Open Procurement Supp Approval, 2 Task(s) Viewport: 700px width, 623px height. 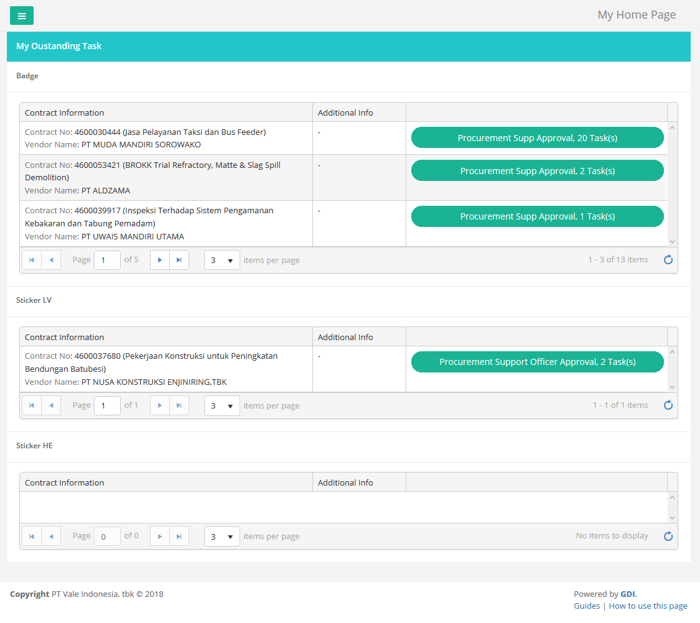(x=537, y=171)
